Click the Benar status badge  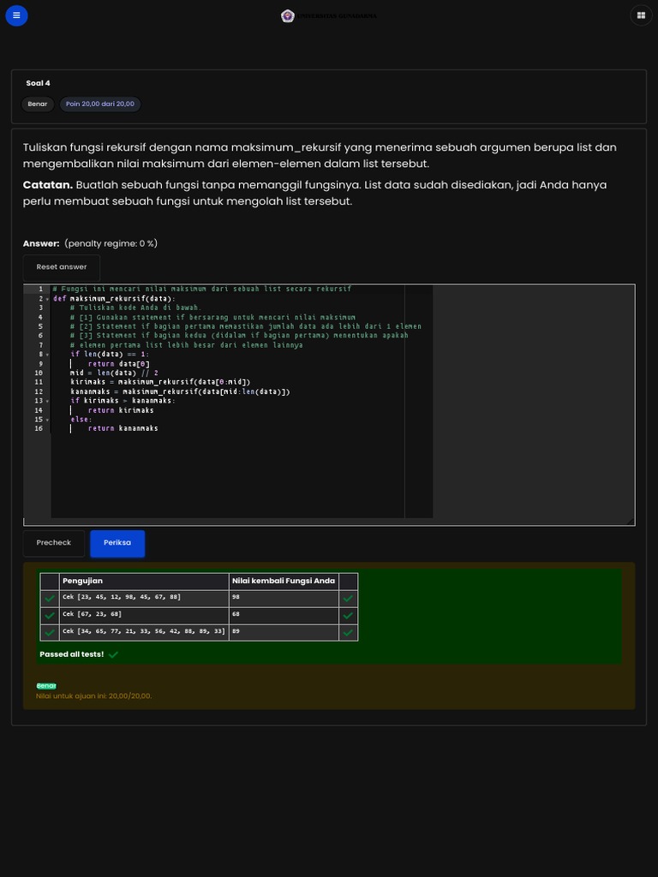click(x=38, y=104)
